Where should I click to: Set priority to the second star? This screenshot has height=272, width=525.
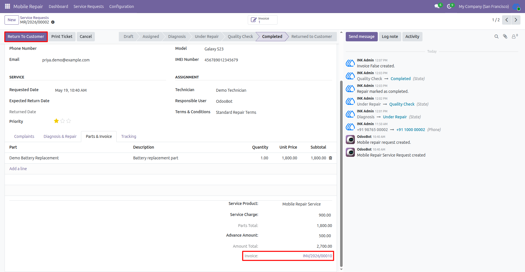[63, 121]
